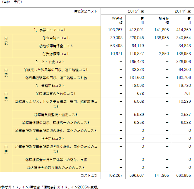Select ②容器包装等の回収、適正処理コスト他 label
This screenshot has width=194, height=189.
(56, 78)
